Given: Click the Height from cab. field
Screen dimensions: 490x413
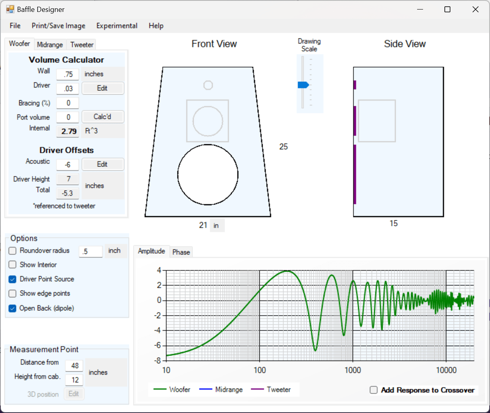Looking at the screenshot, I should click(x=74, y=380).
